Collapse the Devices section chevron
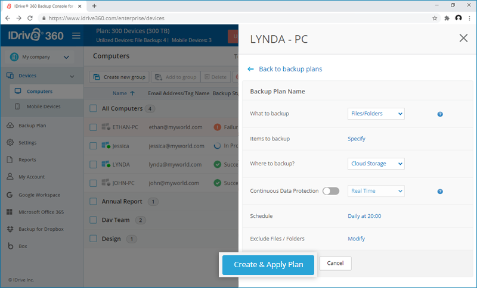 point(72,76)
